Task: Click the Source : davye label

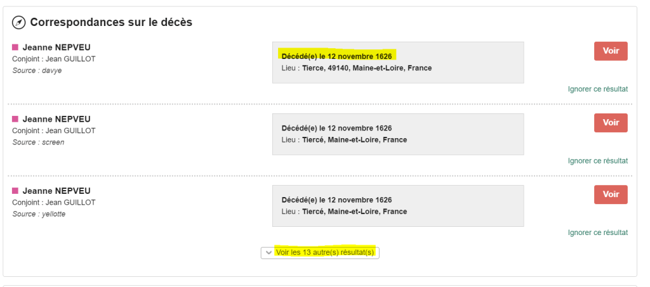Action: click(x=37, y=70)
